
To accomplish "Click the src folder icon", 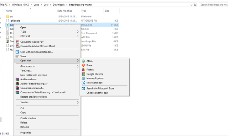I will [7, 16].
